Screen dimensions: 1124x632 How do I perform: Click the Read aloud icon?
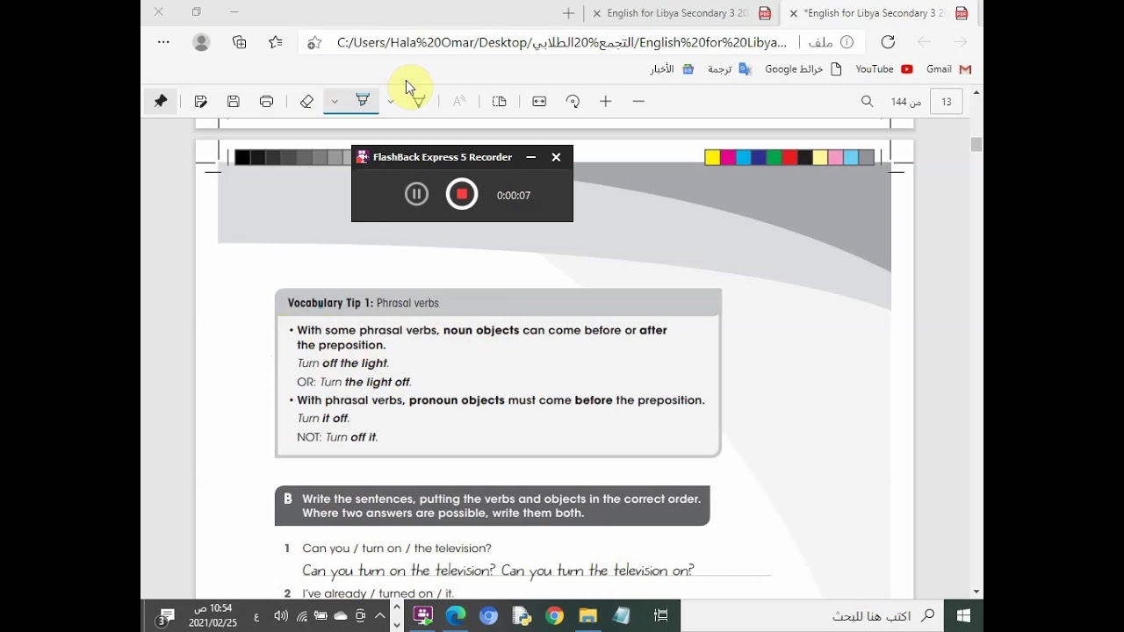click(459, 102)
